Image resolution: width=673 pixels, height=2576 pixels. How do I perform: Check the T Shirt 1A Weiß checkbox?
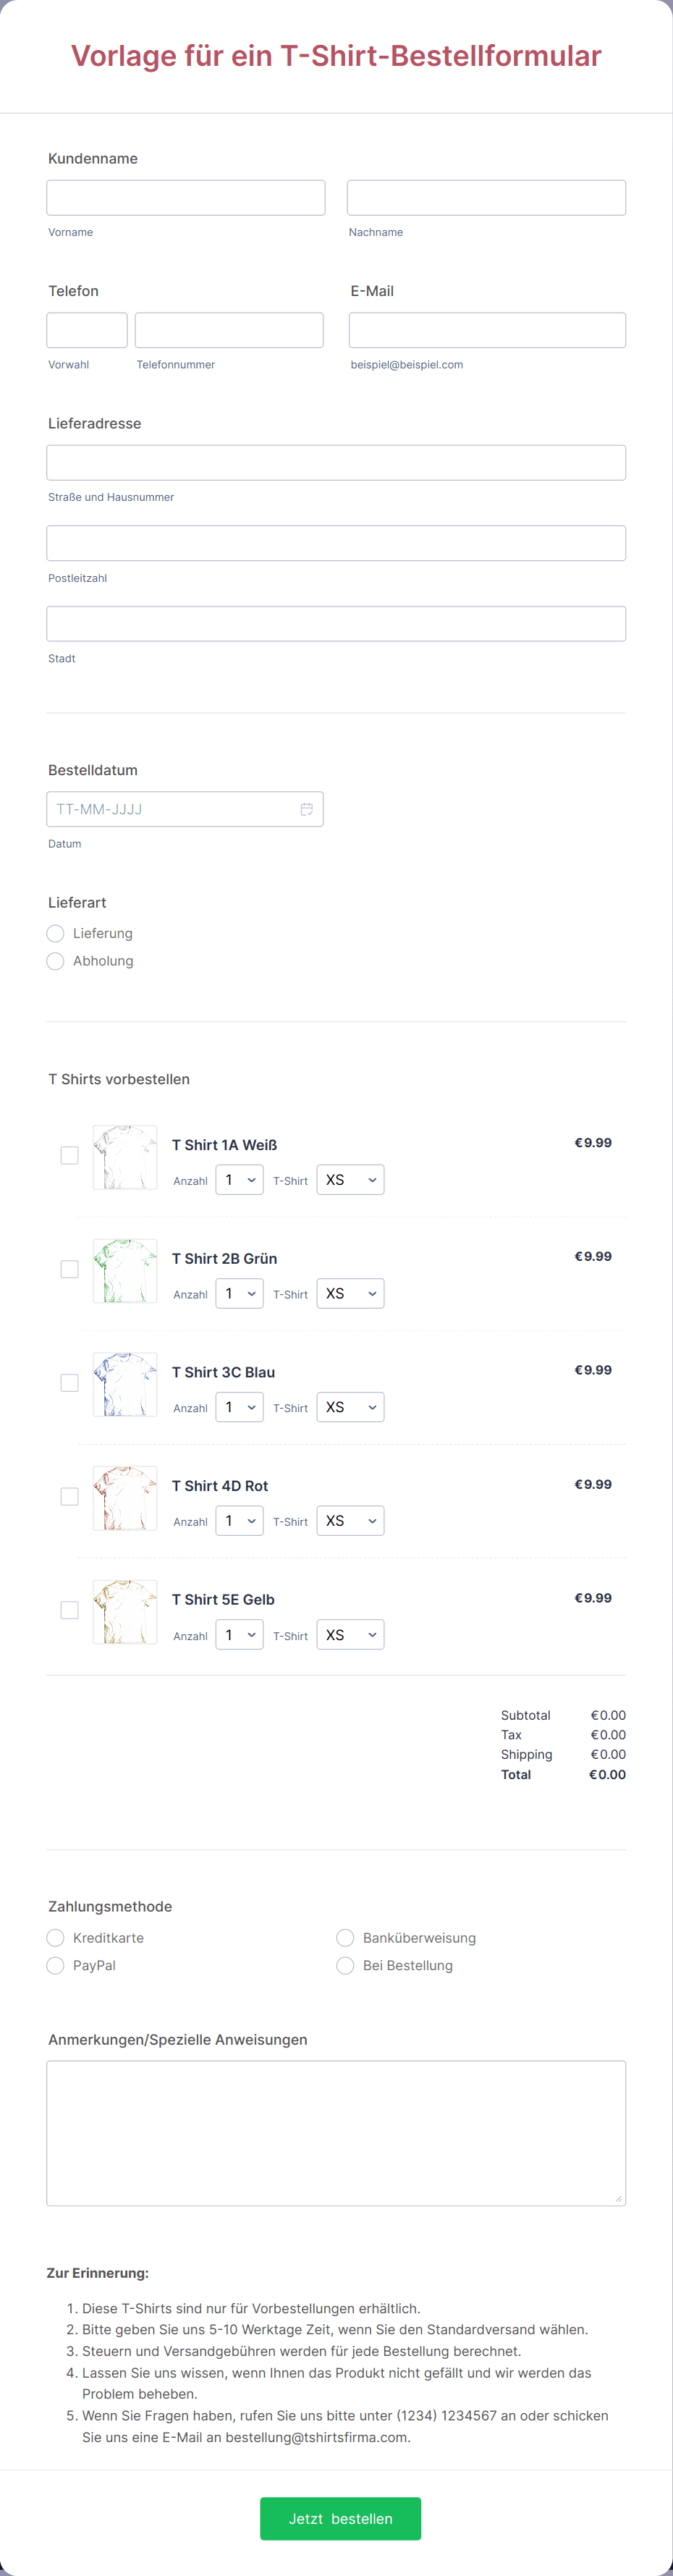pos(69,1155)
